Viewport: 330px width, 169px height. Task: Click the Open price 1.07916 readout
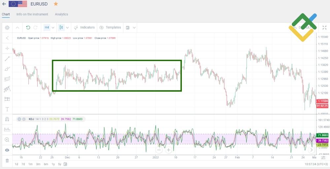(38, 38)
